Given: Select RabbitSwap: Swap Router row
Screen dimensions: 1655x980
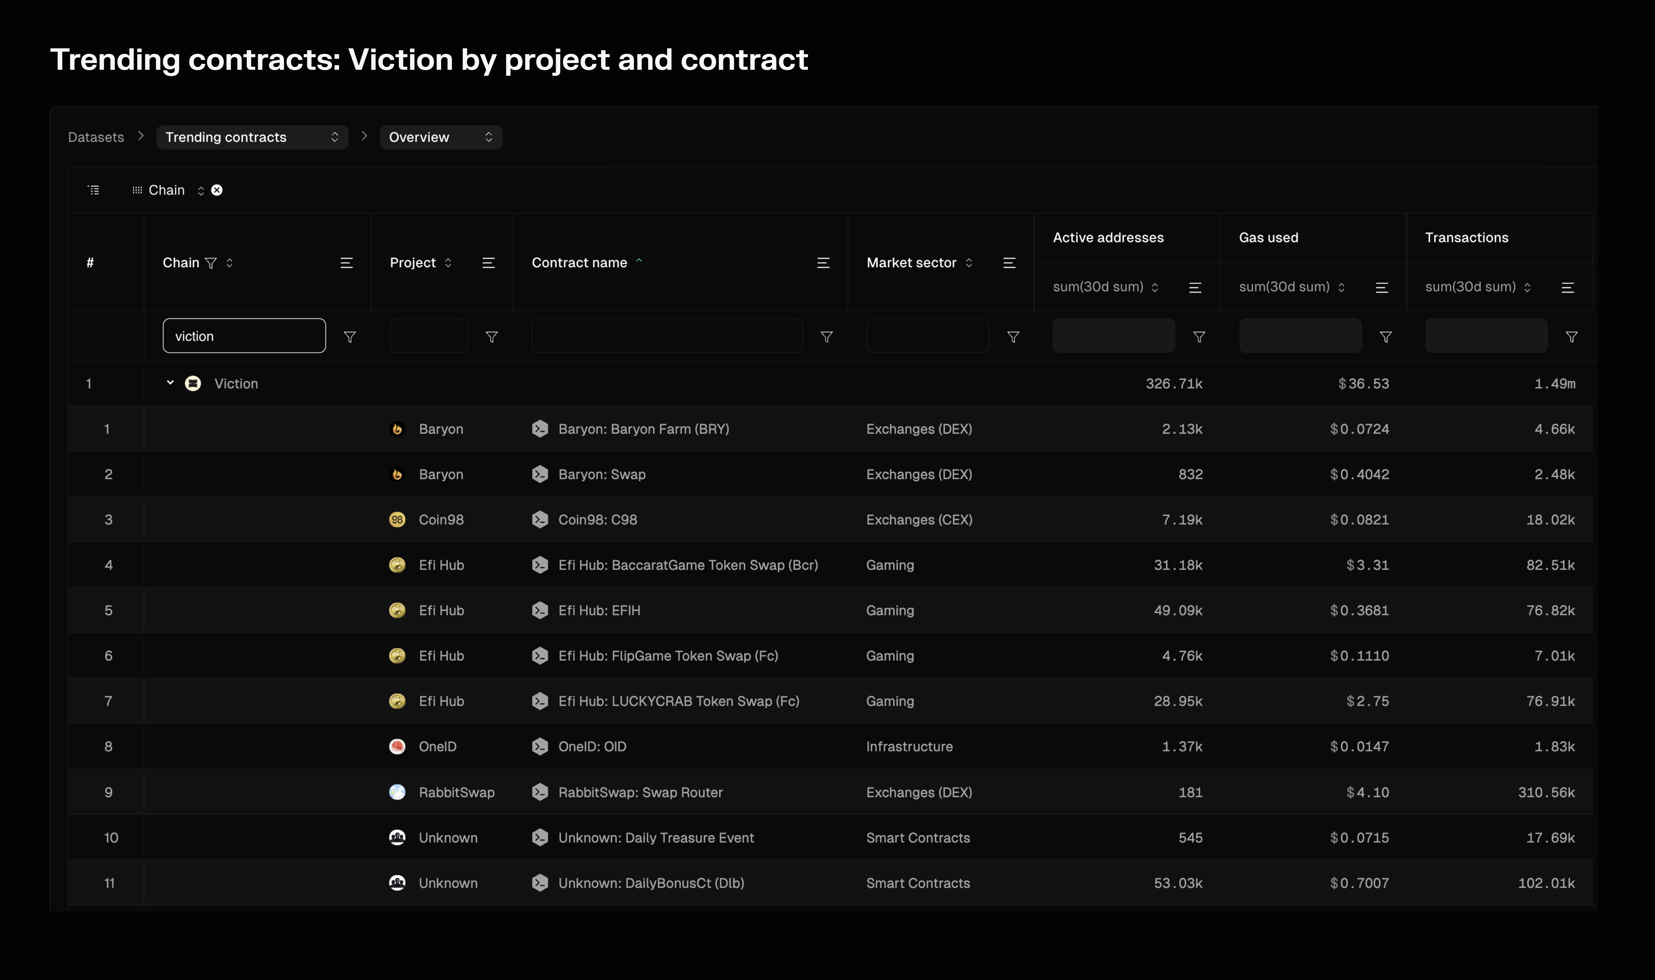Looking at the screenshot, I should pos(640,792).
